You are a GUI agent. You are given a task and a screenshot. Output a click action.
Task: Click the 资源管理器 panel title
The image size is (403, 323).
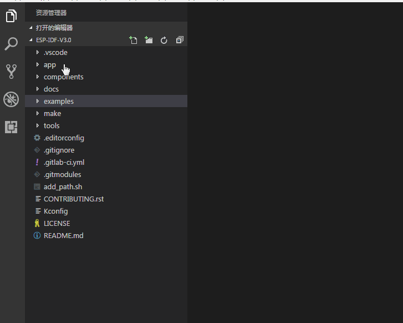coord(51,13)
